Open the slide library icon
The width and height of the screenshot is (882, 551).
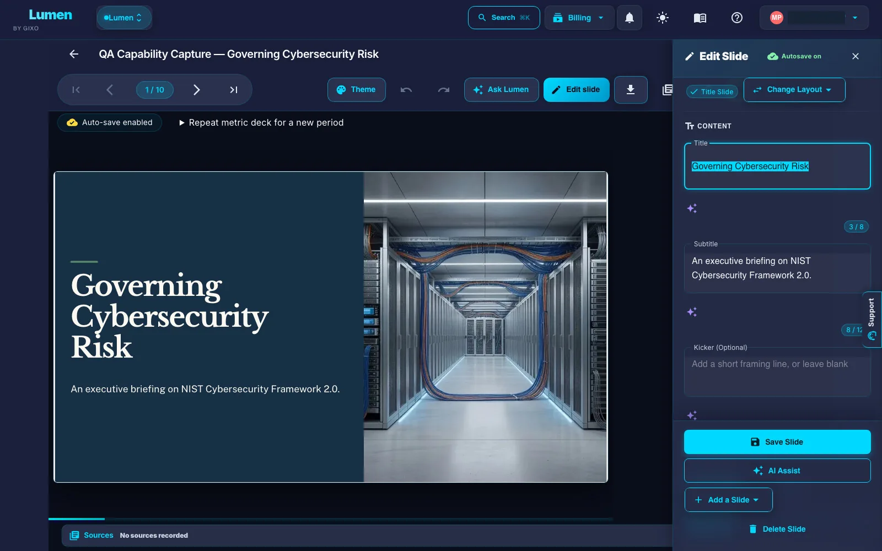click(x=667, y=90)
